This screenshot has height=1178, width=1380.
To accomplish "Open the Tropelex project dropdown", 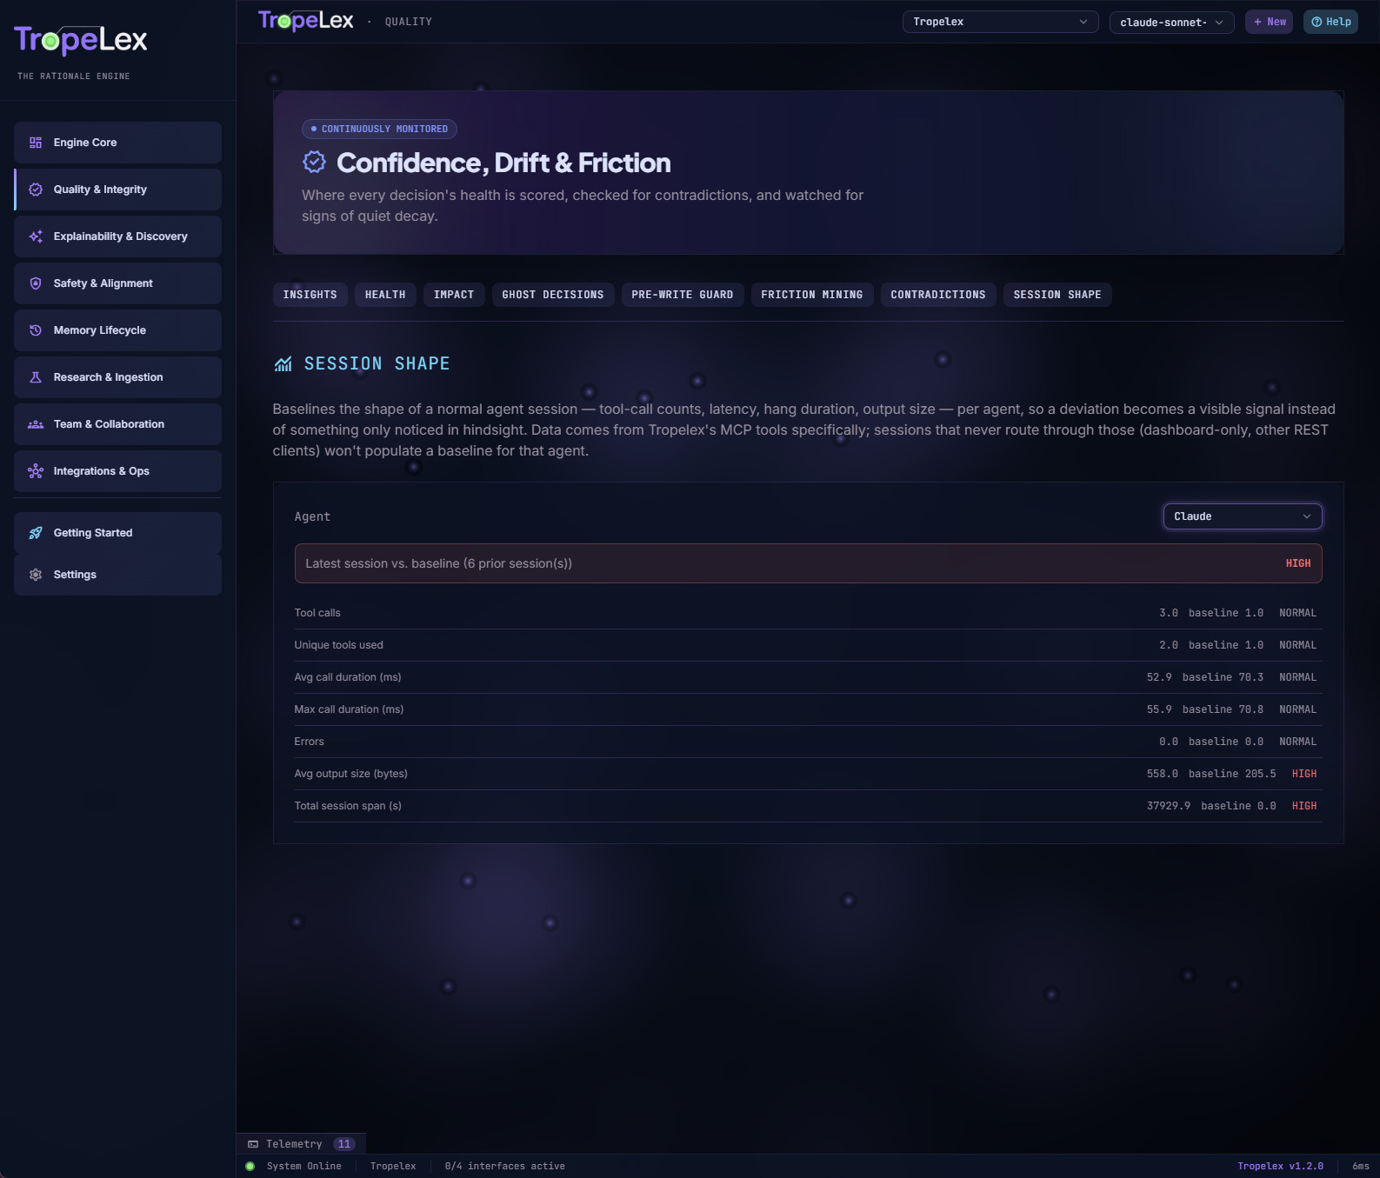I will (x=1000, y=22).
